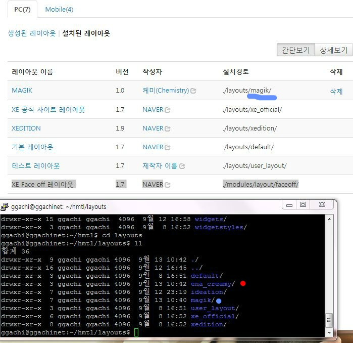Open the XEDITION layout link
This screenshot has height=343, width=353.
pyautogui.click(x=26, y=128)
